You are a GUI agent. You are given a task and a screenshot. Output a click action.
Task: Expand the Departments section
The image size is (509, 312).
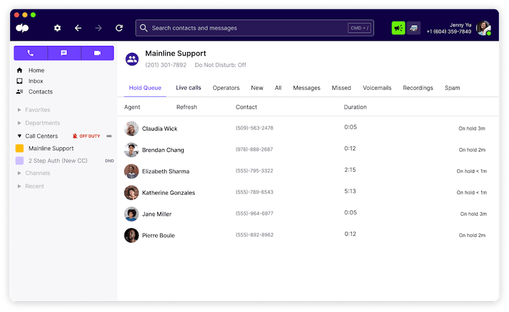[x=19, y=123]
